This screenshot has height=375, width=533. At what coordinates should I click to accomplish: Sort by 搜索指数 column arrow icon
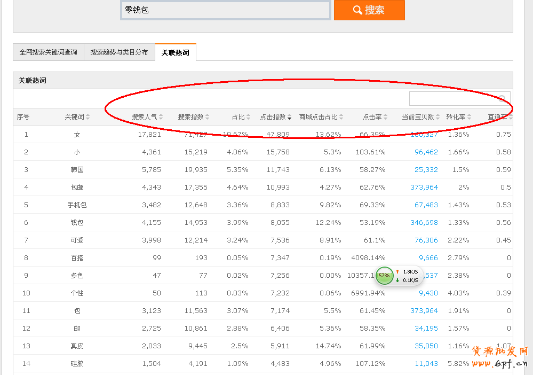(207, 117)
